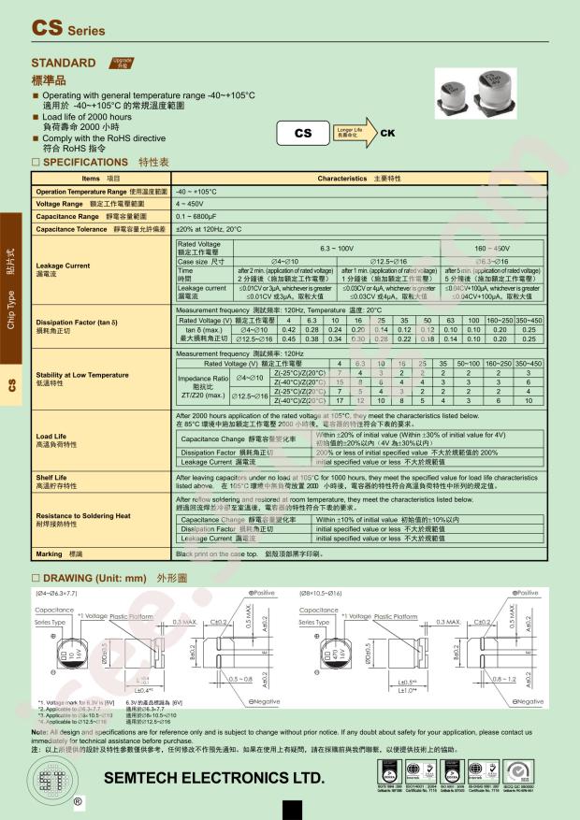Click the Upgrade badge beside STANDARD
The height and width of the screenshot is (820, 580).
[x=123, y=62]
